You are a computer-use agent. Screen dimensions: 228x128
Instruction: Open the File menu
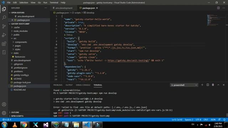tap(9, 2)
